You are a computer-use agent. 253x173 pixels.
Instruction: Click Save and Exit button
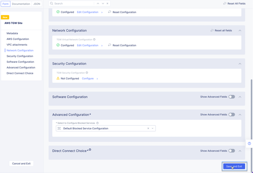[x=234, y=166]
